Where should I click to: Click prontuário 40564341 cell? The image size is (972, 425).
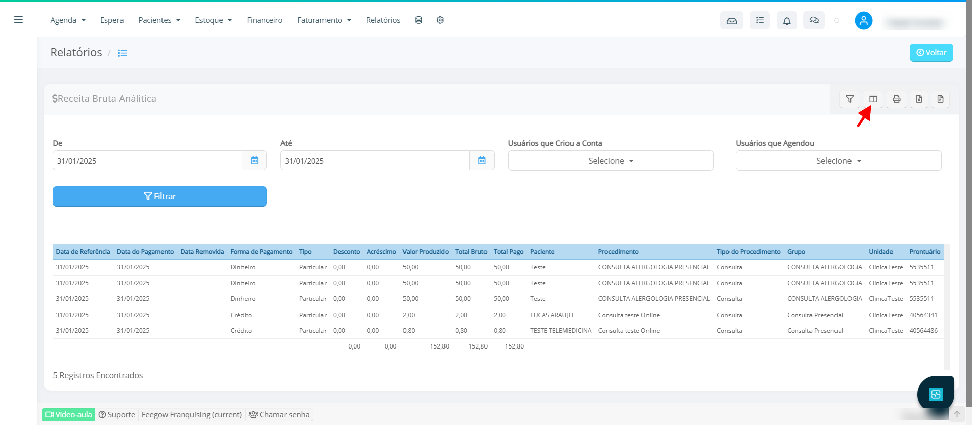(923, 315)
